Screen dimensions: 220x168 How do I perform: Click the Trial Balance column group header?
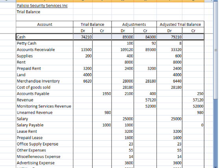tap(92, 24)
